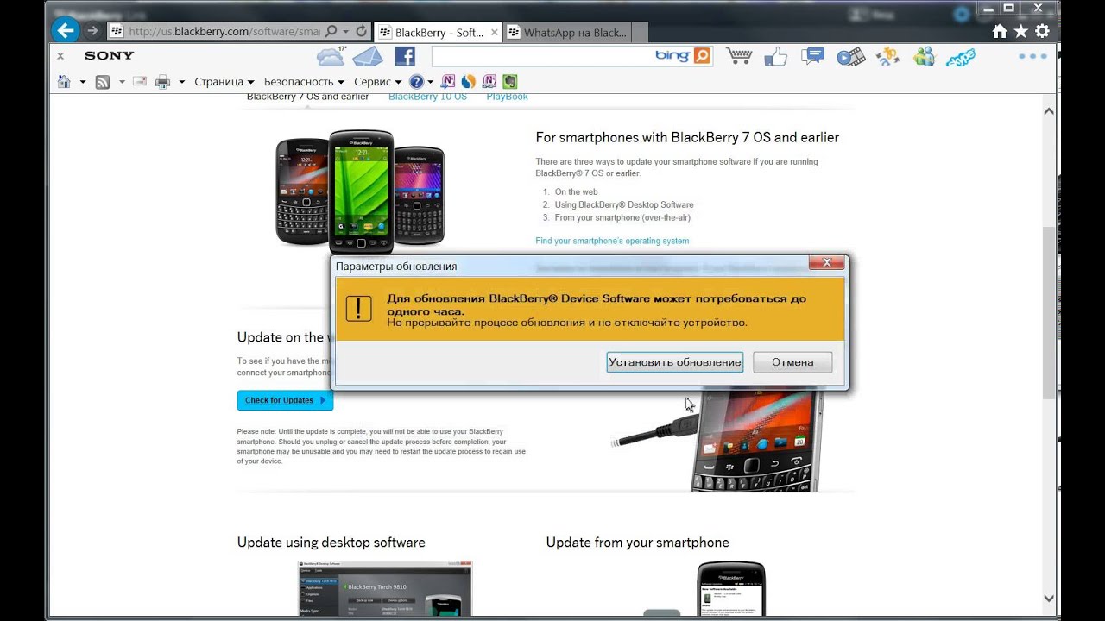Click the first OneNote icon
The width and height of the screenshot is (1105, 621).
[447, 82]
